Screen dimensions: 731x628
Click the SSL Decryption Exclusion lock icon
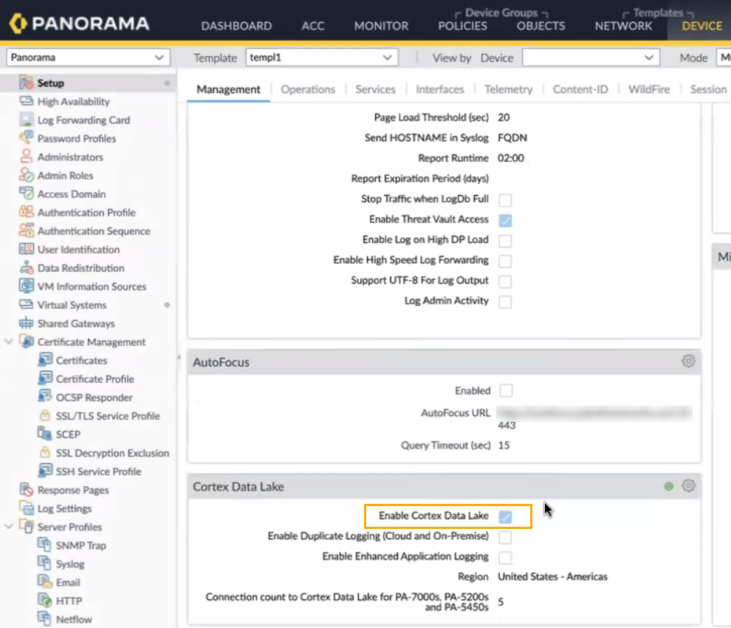coord(45,453)
